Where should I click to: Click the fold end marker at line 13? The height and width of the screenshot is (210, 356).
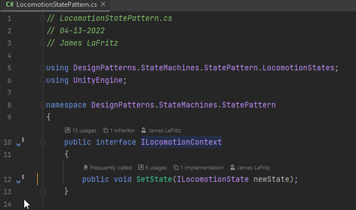click(43, 191)
